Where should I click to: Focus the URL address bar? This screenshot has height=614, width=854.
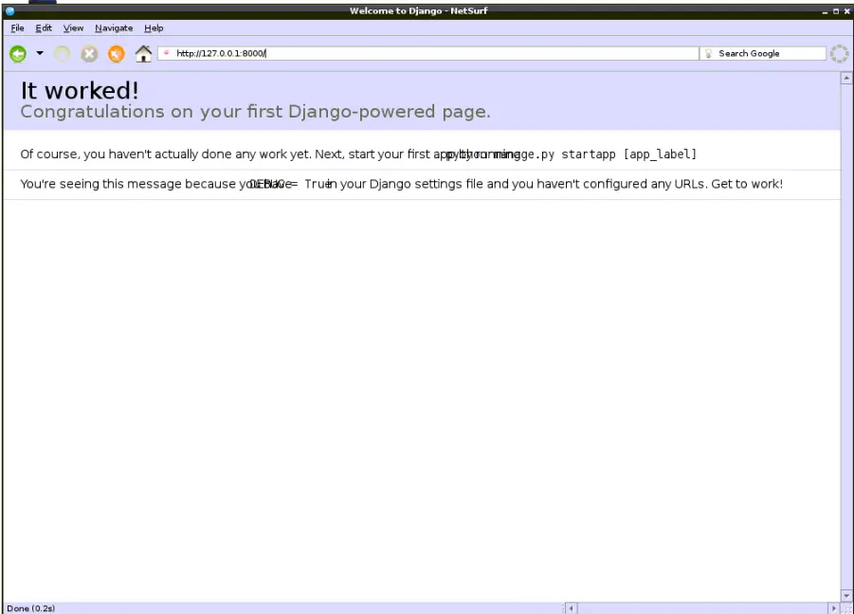pyautogui.click(x=428, y=53)
